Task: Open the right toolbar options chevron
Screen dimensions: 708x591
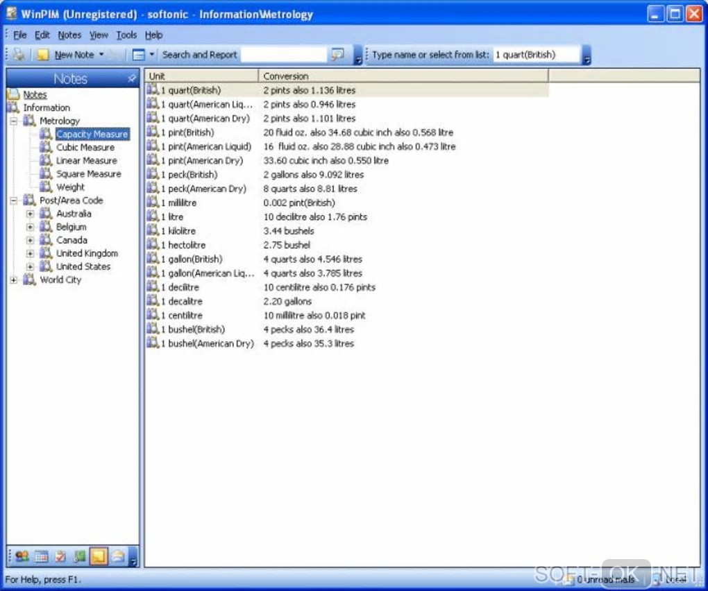Action: (x=586, y=55)
